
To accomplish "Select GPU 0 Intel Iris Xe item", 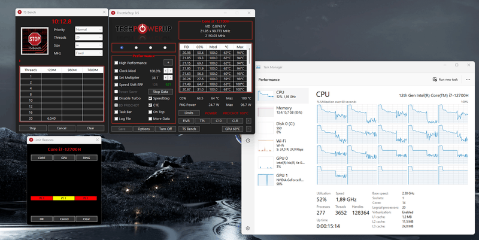I will click(281, 162).
